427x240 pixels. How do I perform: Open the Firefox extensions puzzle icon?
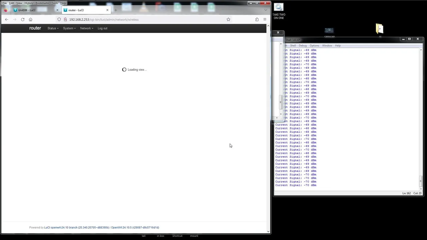click(257, 19)
